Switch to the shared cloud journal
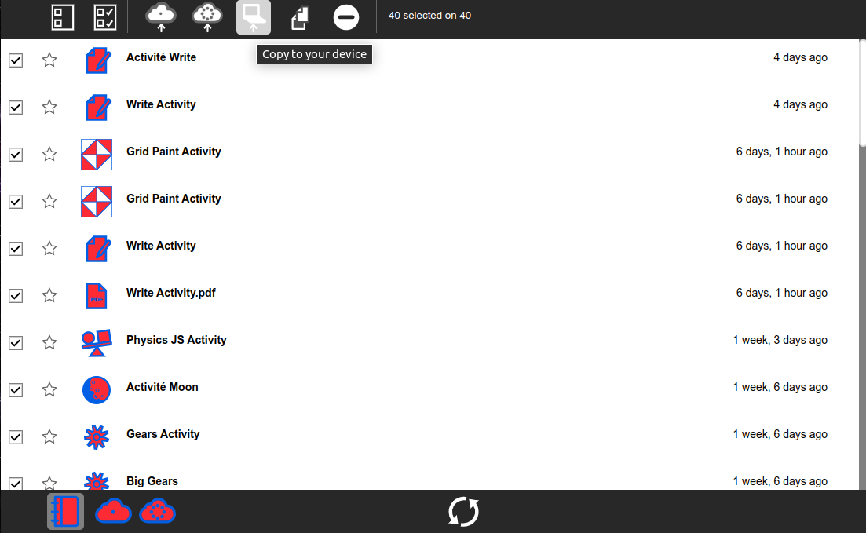The width and height of the screenshot is (866, 533). 157,512
